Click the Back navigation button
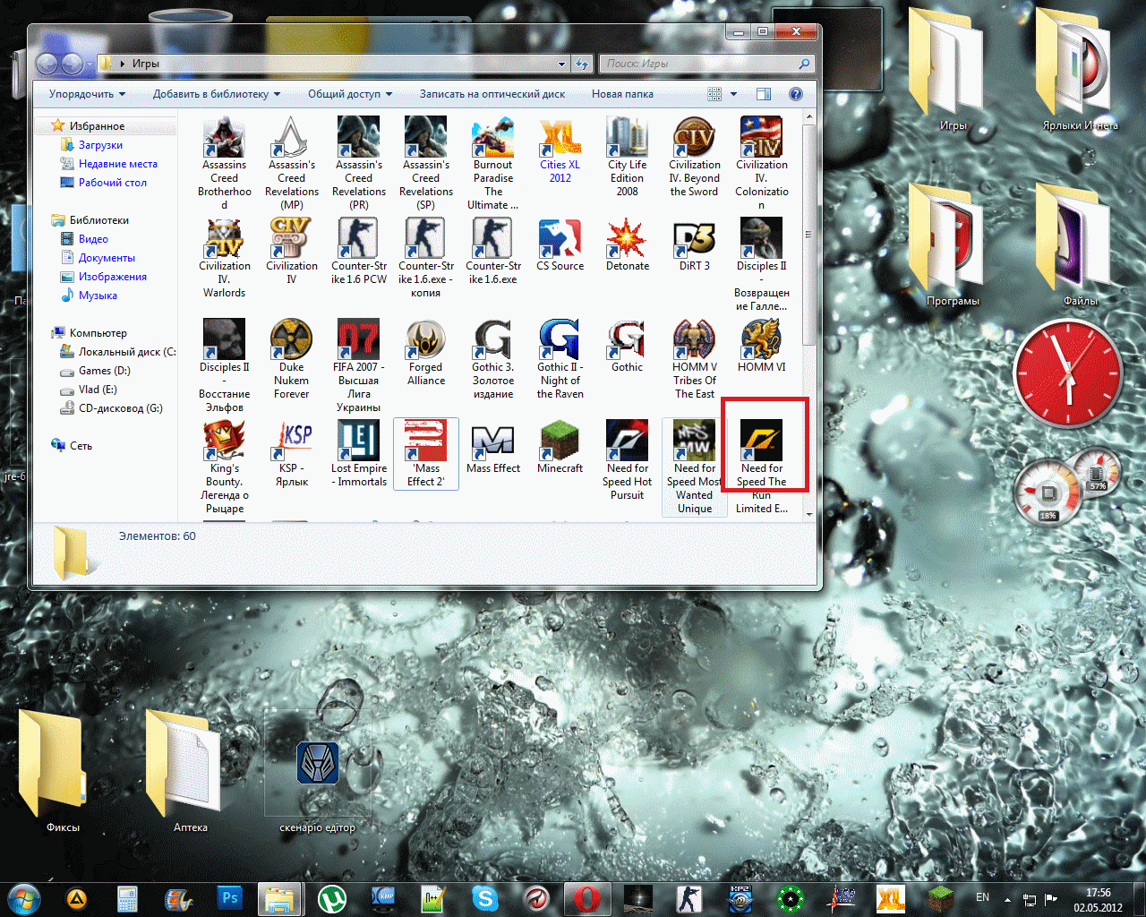This screenshot has width=1146, height=917. tap(47, 64)
